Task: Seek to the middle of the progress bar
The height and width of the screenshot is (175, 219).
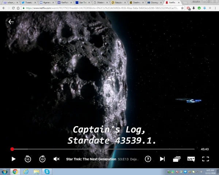Action: (x=103, y=149)
